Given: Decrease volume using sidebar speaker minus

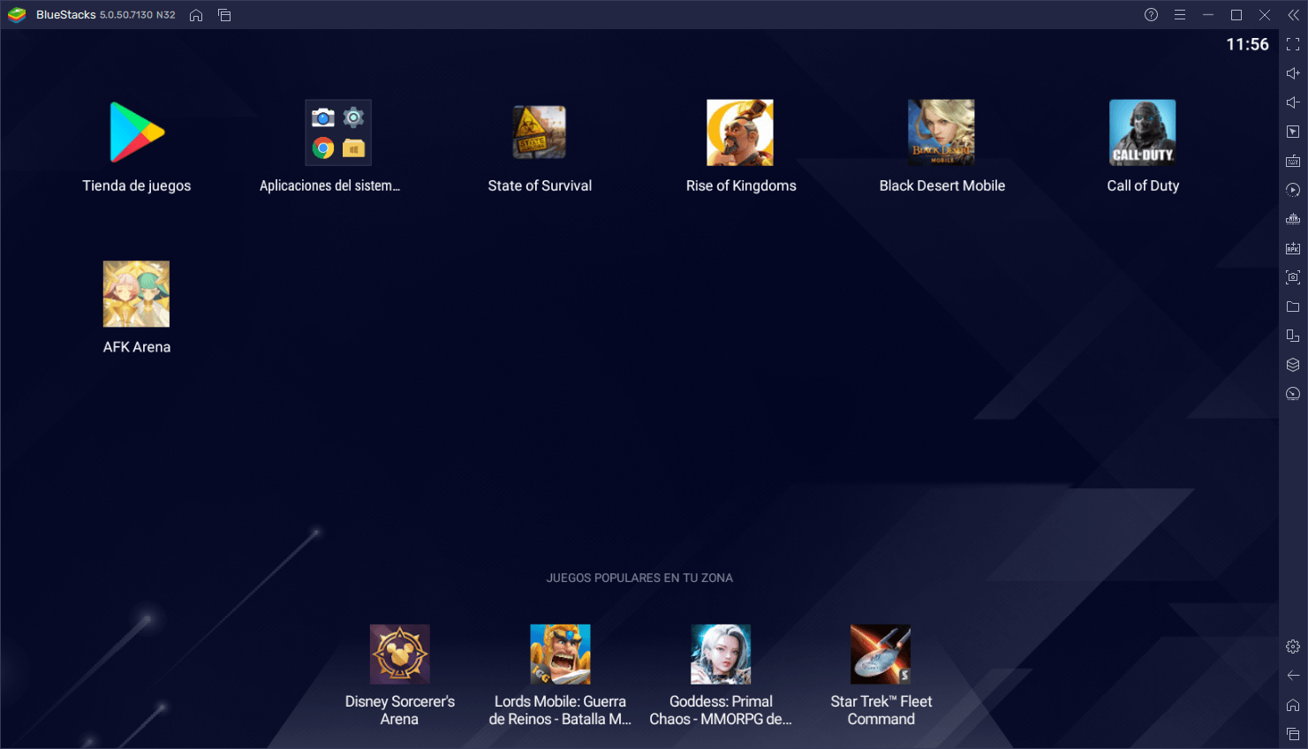Looking at the screenshot, I should [x=1293, y=102].
